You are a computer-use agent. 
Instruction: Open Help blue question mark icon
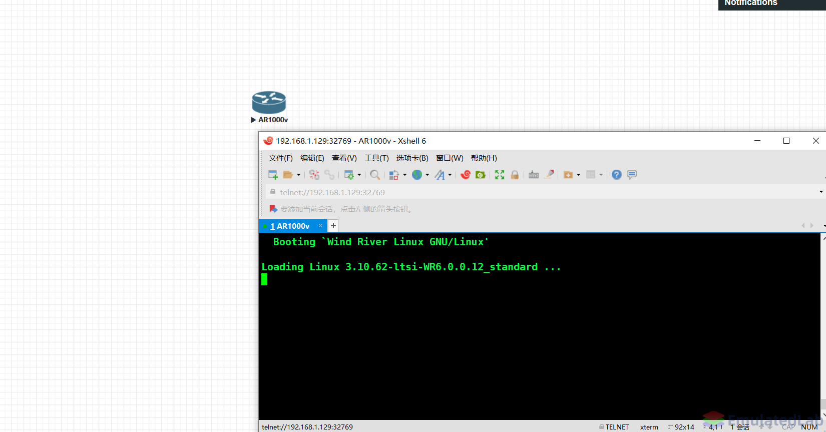(617, 175)
